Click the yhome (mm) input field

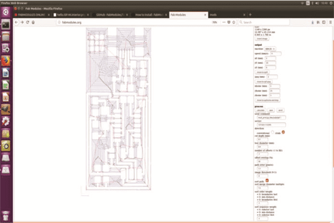(274, 91)
